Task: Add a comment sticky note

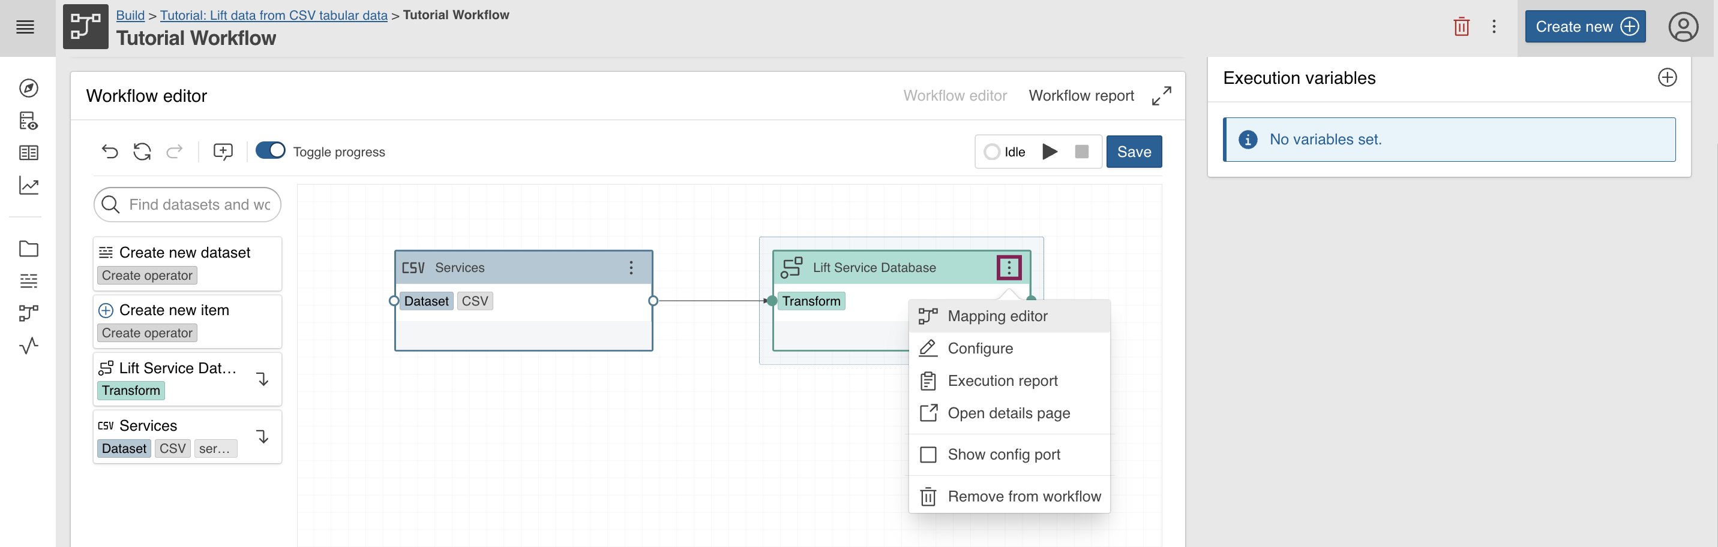Action: 223,152
